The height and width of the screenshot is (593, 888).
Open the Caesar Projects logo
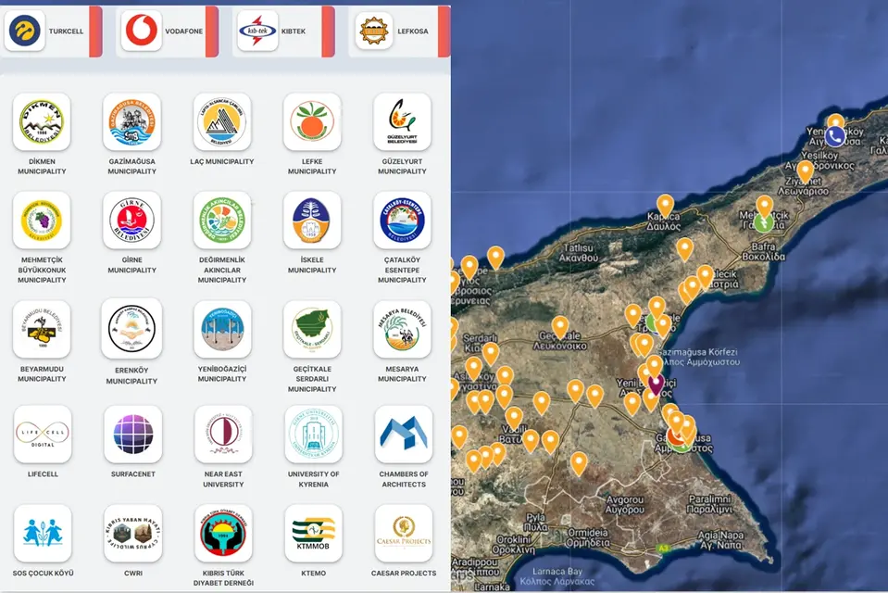click(403, 534)
